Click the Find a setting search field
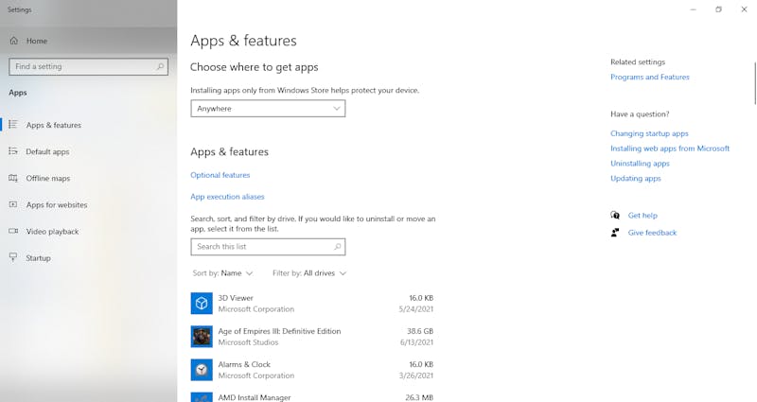The height and width of the screenshot is (402, 757). [88, 66]
